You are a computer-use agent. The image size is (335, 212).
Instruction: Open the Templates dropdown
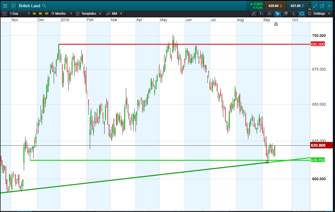pos(88,14)
